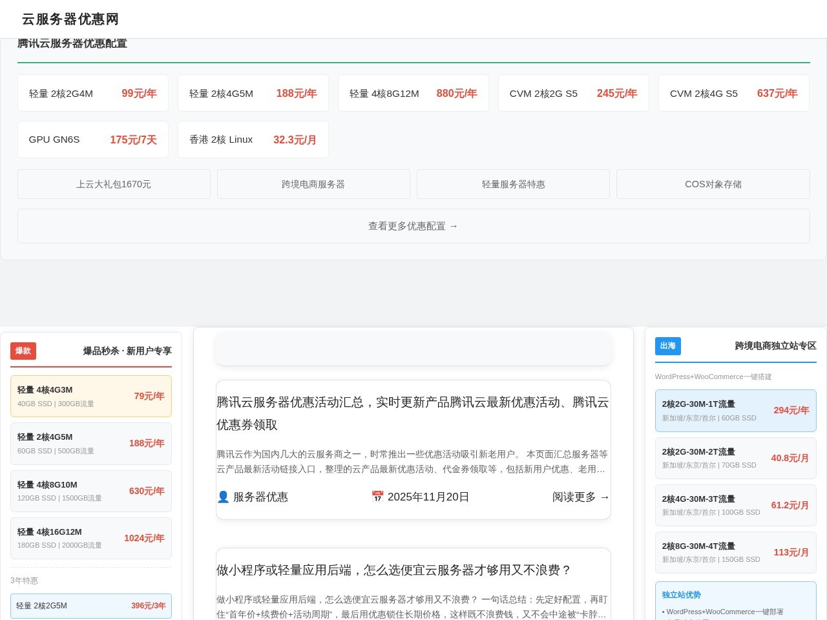827x620 pixels.
Task: Click the second article's summary paragraph
Action: (413, 607)
